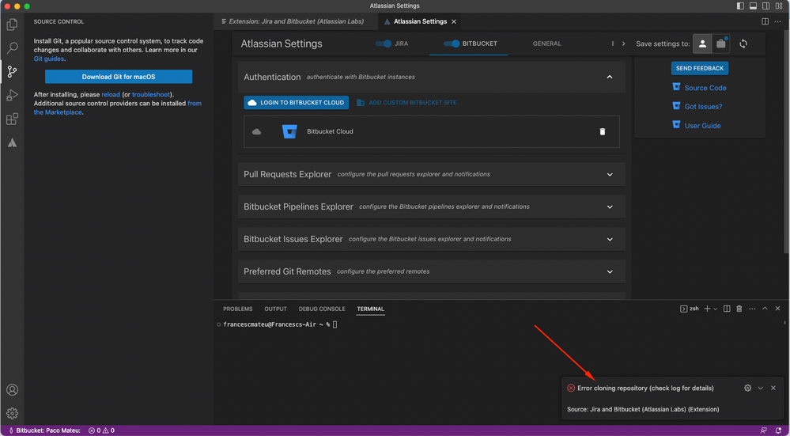Screen dimensions: 790x436
Task: Open the new terminal profile dropdown arrow
Action: [716, 309]
